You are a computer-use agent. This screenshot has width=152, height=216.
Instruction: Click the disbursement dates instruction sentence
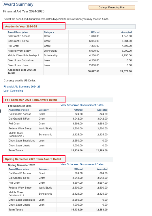coord(57,19)
